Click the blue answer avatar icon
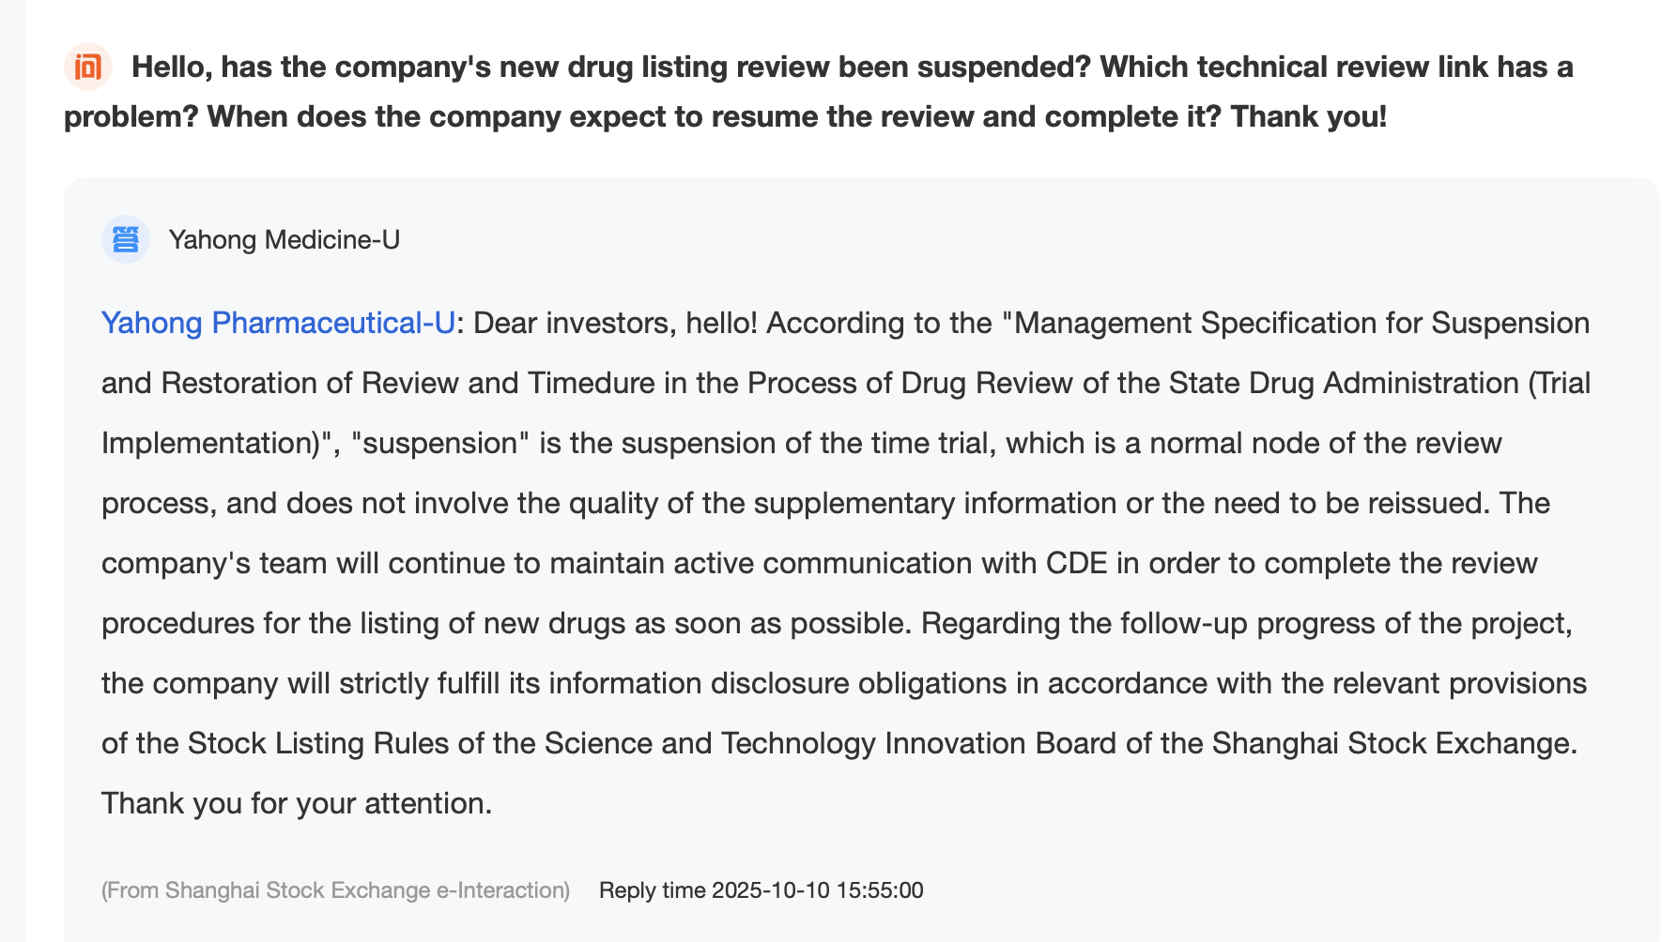The height and width of the screenshot is (942, 1677). pyautogui.click(x=125, y=239)
